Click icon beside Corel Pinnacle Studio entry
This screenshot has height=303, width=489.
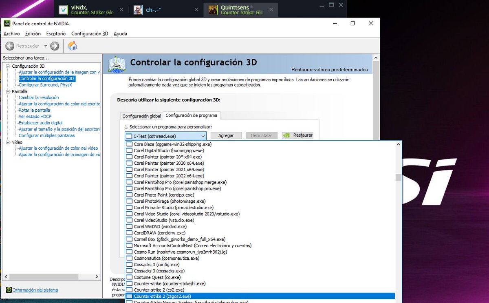point(130,208)
